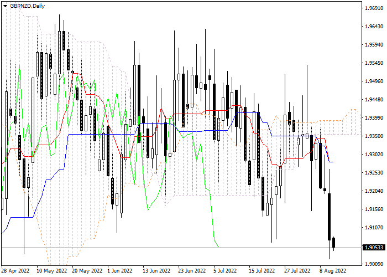The height and width of the screenshot is (277, 387).
Task: Click the 1.94480 price scale label
Action: [374, 100]
